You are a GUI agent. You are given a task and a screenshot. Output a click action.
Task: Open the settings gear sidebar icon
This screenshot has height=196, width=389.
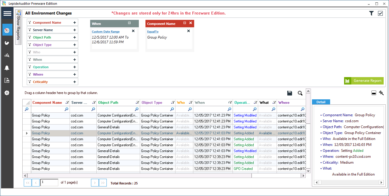pyautogui.click(x=7, y=93)
